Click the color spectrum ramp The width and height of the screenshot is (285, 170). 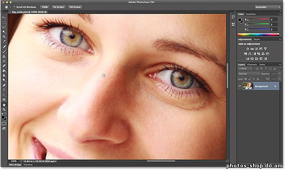click(258, 35)
